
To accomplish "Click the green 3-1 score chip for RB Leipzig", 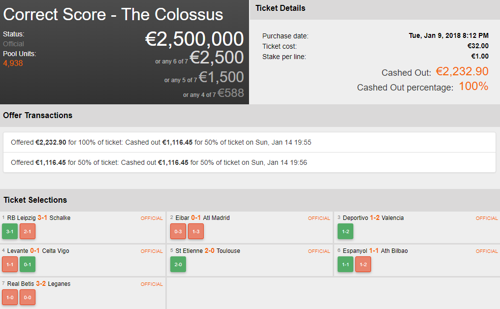I will coord(10,231).
